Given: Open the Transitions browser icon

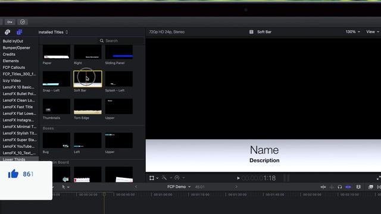Looking at the screenshot, I should click(379, 187).
